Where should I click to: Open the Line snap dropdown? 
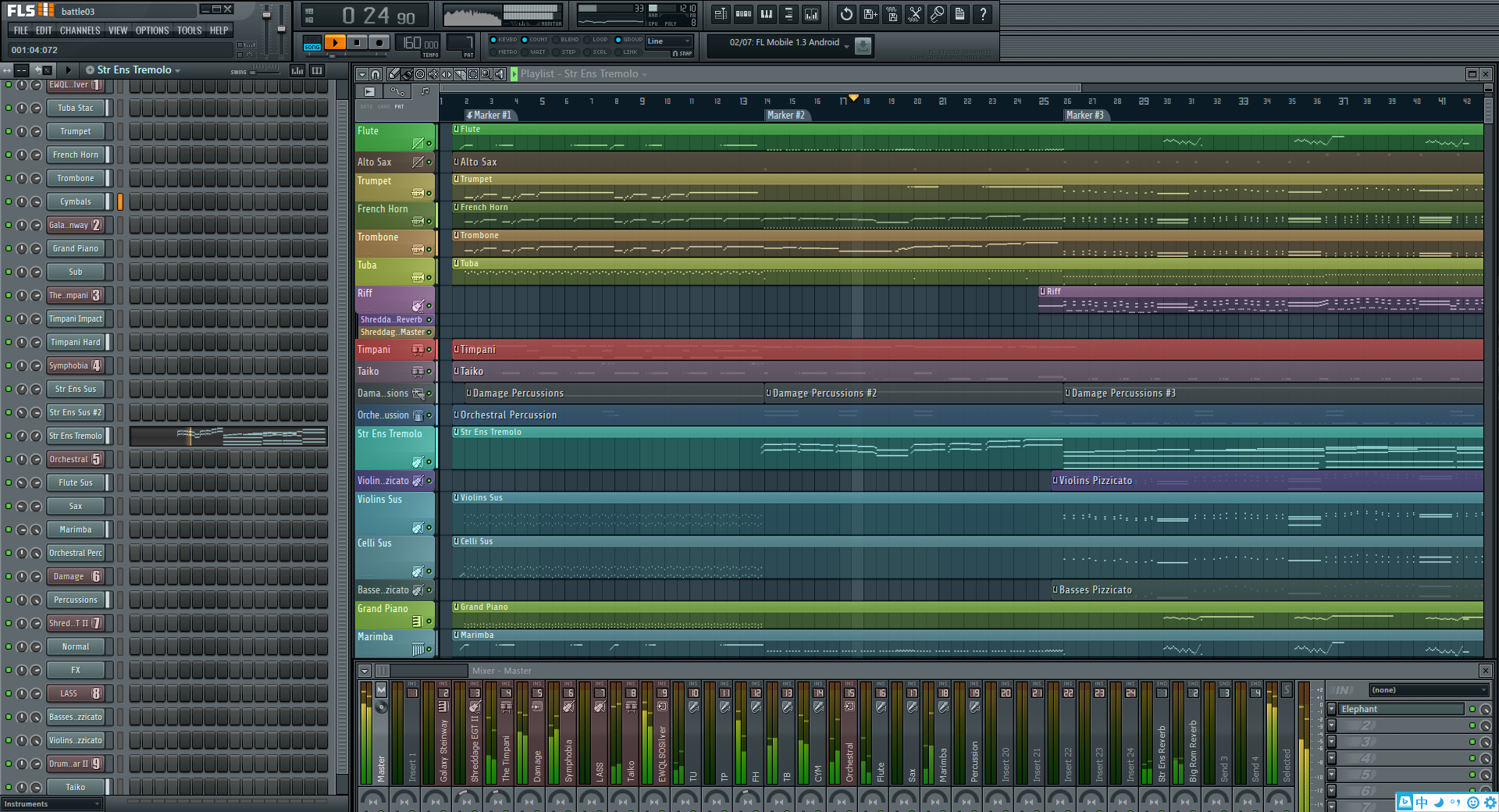[x=669, y=41]
